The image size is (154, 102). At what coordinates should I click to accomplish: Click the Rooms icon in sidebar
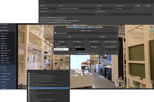point(2,36)
